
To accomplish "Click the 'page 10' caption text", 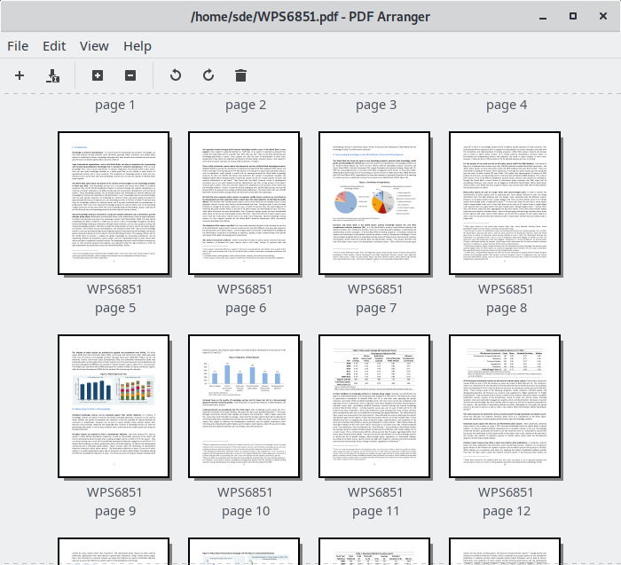I will tap(246, 512).
